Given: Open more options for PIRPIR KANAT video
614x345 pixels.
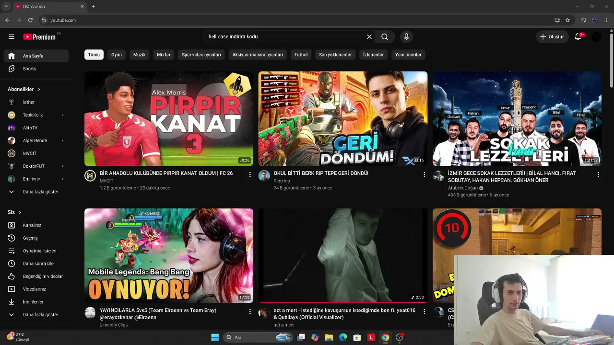Looking at the screenshot, I should click(250, 175).
